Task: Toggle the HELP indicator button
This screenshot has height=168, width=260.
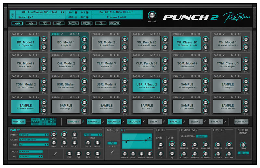Action: click(87, 17)
